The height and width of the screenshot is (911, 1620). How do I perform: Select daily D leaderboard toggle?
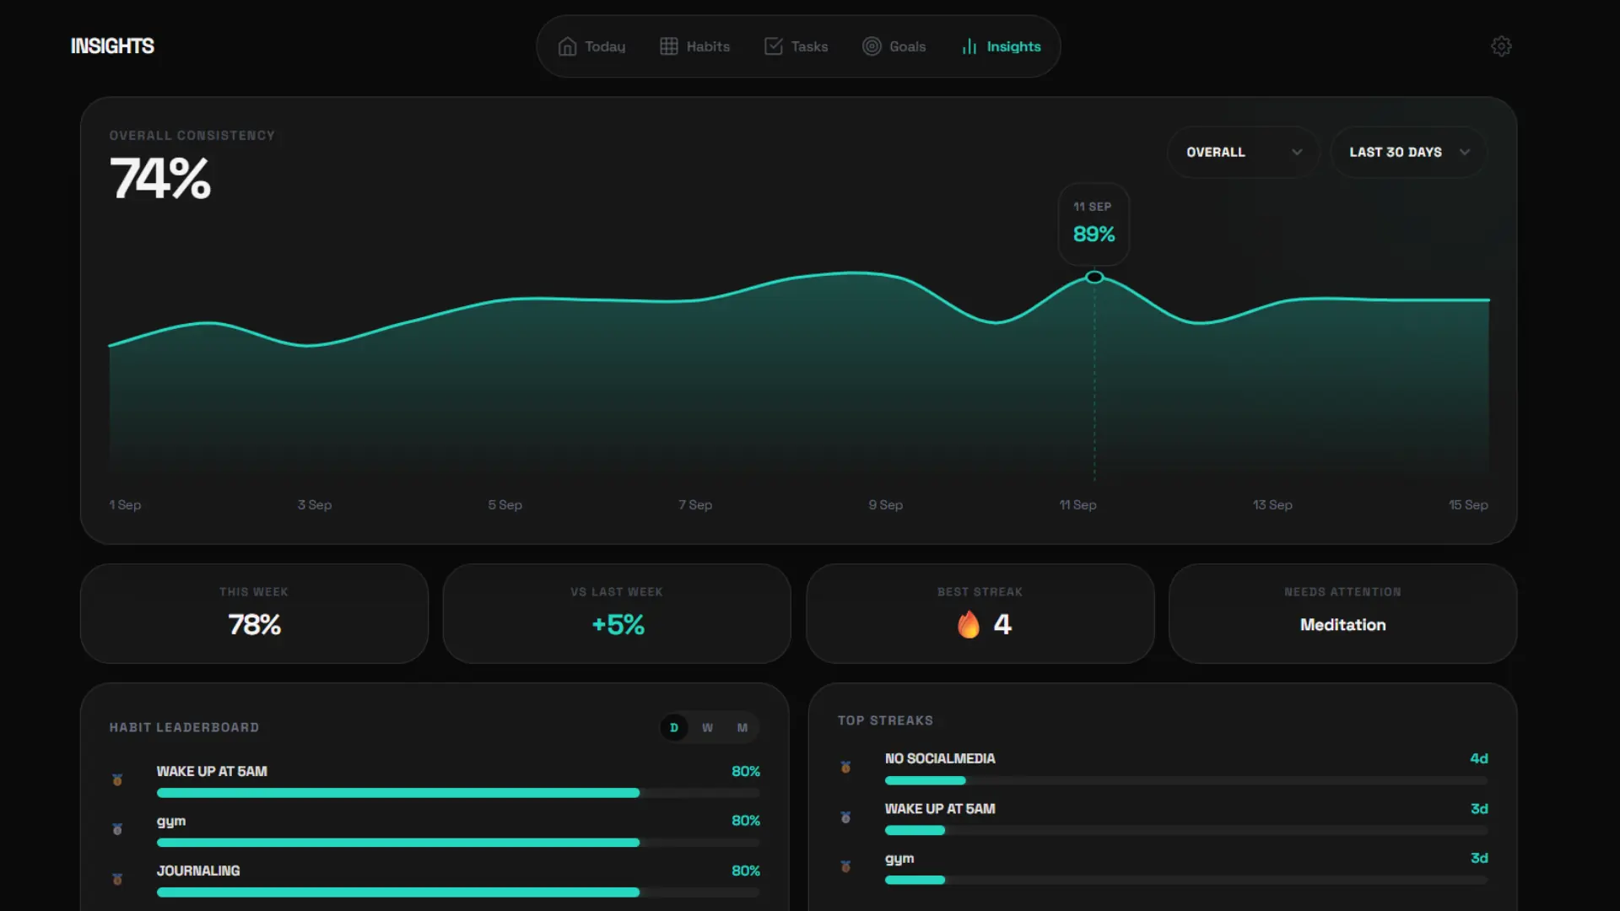[674, 727]
